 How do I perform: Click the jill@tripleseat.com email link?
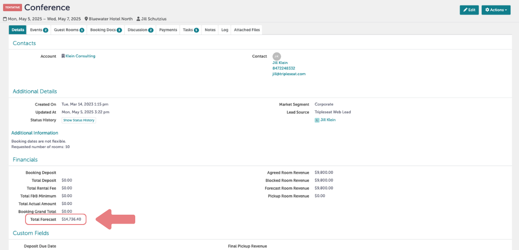(x=289, y=74)
